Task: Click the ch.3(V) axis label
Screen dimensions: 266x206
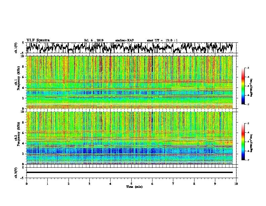Action: (x=16, y=173)
